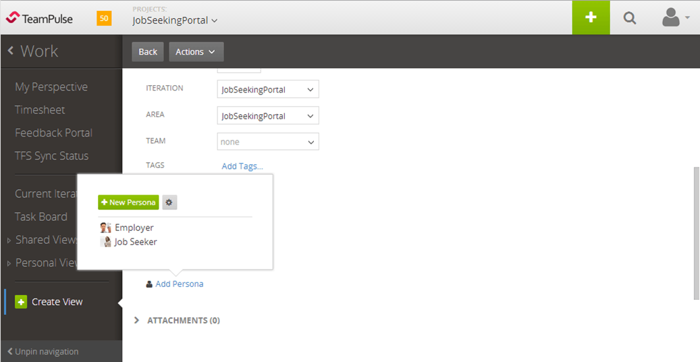Viewport: 700px width, 362px height.
Task: View TFS Sync Status
Action: [52, 156]
